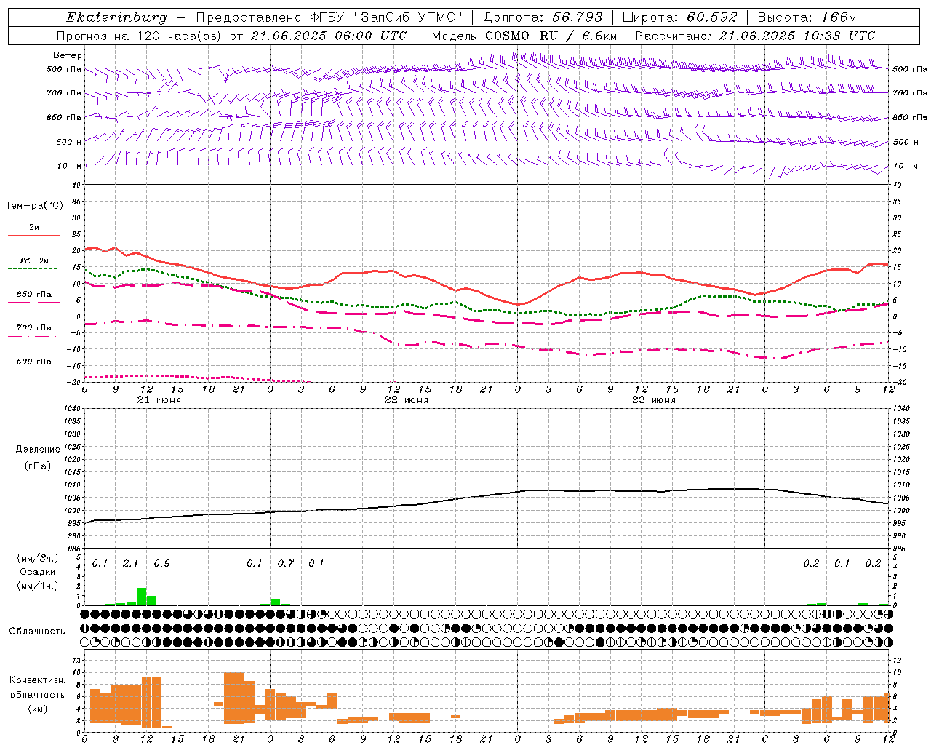Click the '(мм/1ч.)' unit label
The height and width of the screenshot is (745, 931).
pyautogui.click(x=38, y=586)
